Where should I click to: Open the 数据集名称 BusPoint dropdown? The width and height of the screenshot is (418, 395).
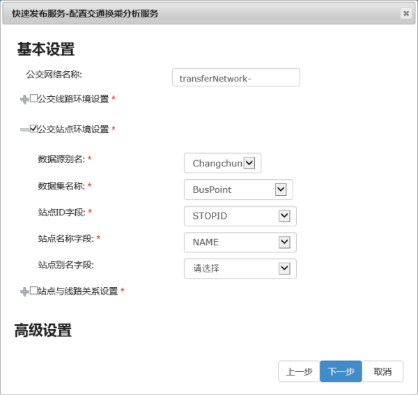pos(238,189)
